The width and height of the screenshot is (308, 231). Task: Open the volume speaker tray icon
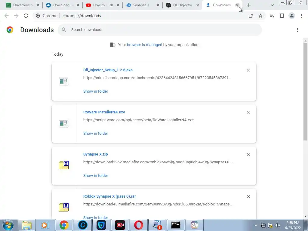(277, 225)
